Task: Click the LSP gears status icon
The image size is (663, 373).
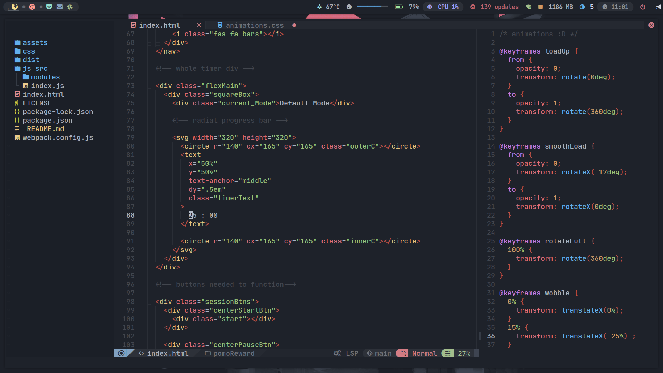Action: click(337, 353)
